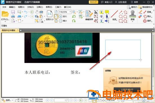This screenshot has height=103, width=155.
Task: Select the strikethrough text tool
Action: (x=101, y=16)
